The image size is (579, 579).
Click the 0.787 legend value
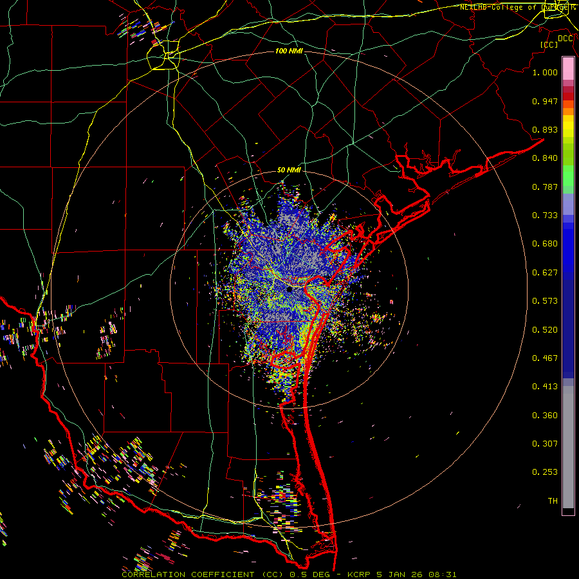(x=545, y=187)
